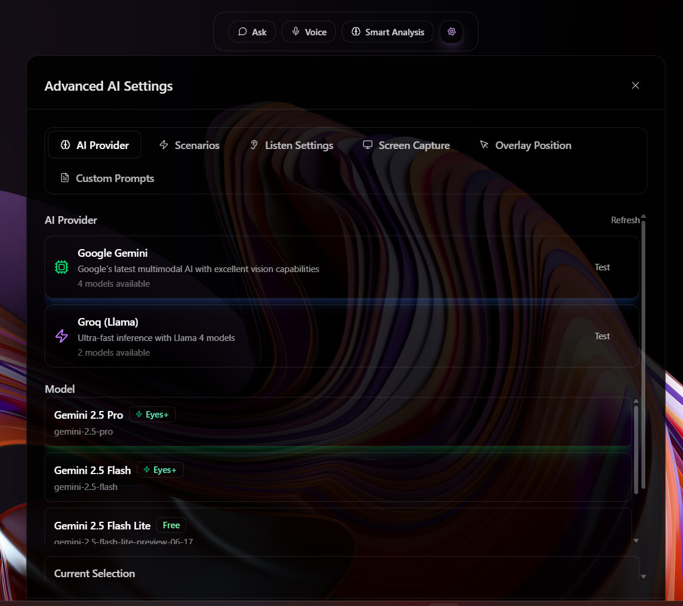This screenshot has width=683, height=606.
Task: Click the settings panel scroll-up arrow
Action: click(x=644, y=216)
